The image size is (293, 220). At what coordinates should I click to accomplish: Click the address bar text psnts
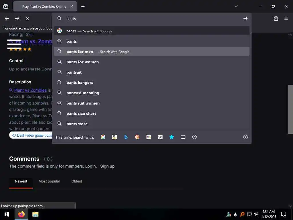71,19
